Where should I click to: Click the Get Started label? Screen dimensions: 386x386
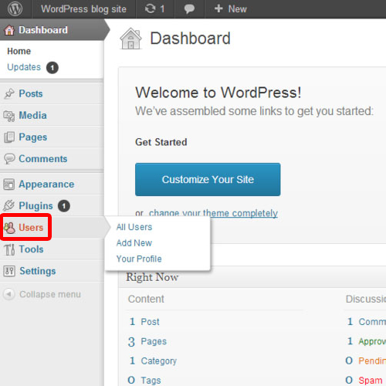pyautogui.click(x=161, y=142)
